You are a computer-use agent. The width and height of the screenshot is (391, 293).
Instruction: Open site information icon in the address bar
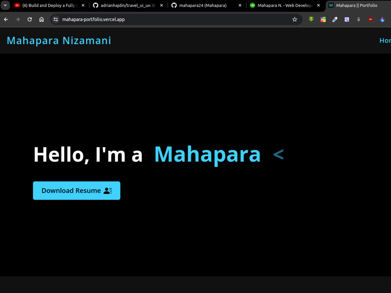[x=56, y=19]
